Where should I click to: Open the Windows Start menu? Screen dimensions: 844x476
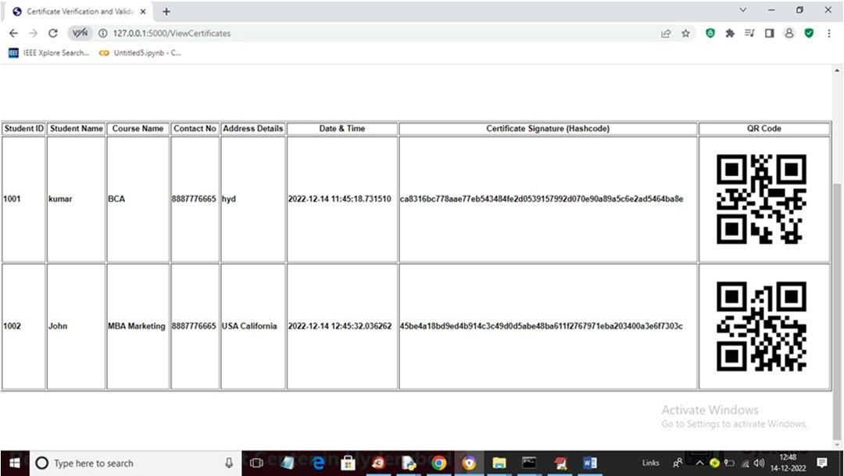coord(15,463)
